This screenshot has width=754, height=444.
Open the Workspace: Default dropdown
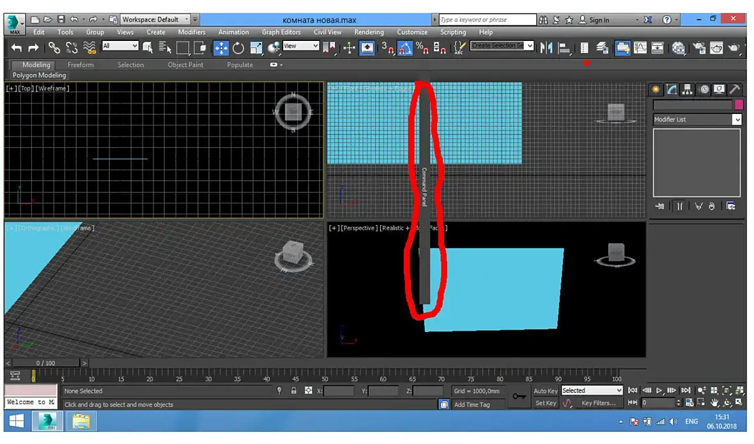click(155, 19)
